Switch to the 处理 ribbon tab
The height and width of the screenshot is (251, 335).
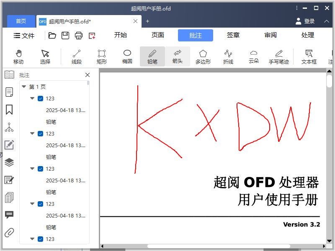(x=308, y=35)
